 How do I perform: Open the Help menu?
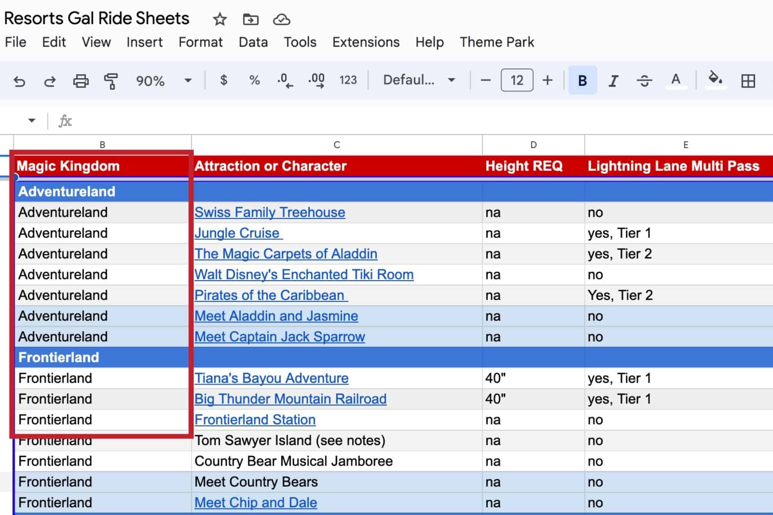pos(429,42)
